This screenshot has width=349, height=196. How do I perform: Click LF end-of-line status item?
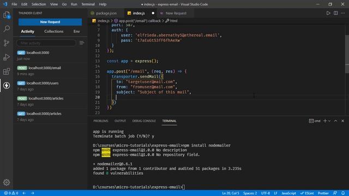(275, 193)
